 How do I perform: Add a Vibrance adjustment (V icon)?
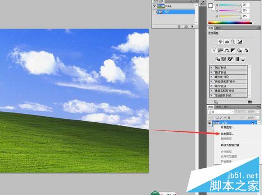click(214, 50)
